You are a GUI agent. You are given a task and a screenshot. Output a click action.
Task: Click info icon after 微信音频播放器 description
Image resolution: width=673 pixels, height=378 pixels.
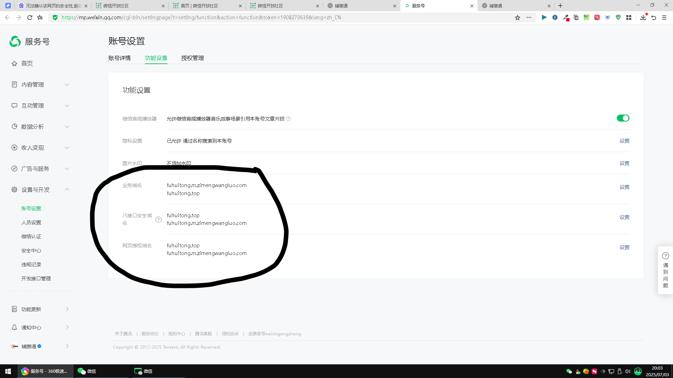(x=288, y=119)
